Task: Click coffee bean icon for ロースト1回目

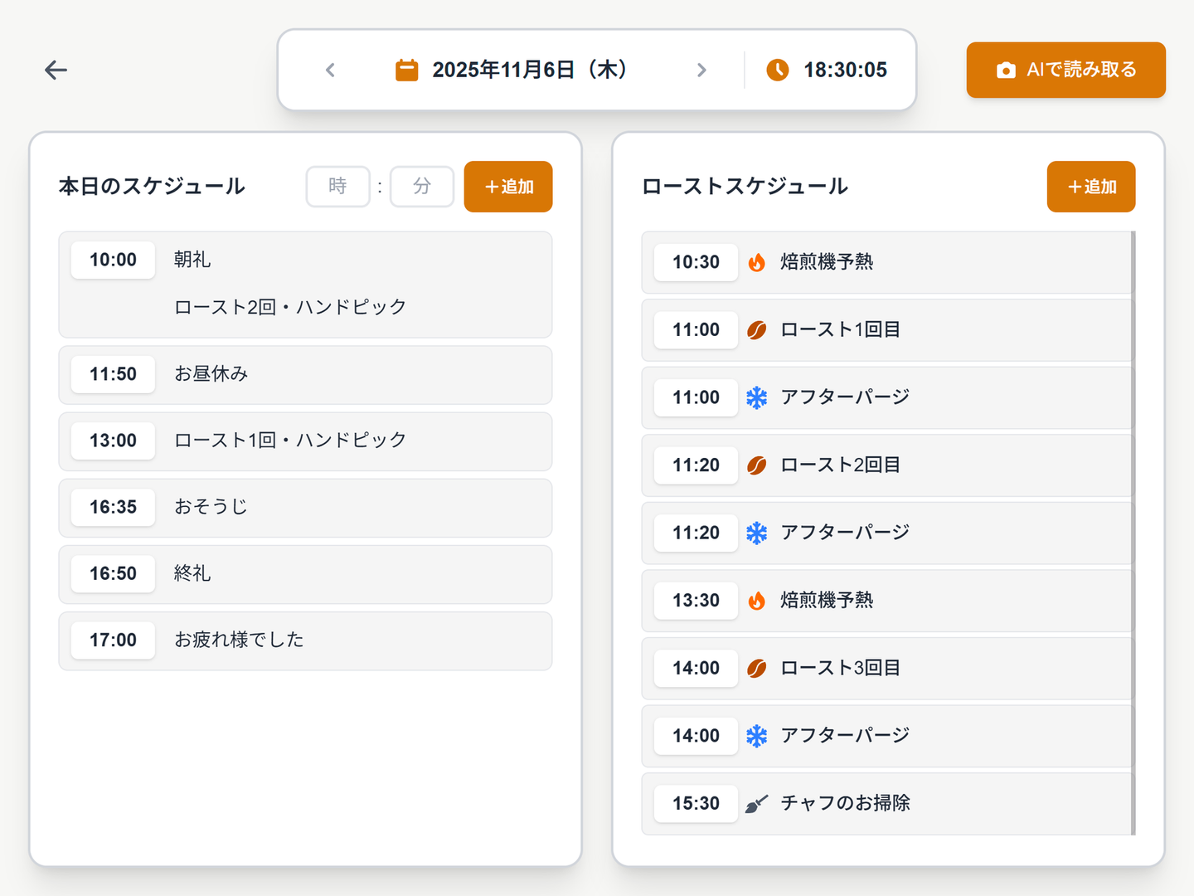Action: click(756, 330)
